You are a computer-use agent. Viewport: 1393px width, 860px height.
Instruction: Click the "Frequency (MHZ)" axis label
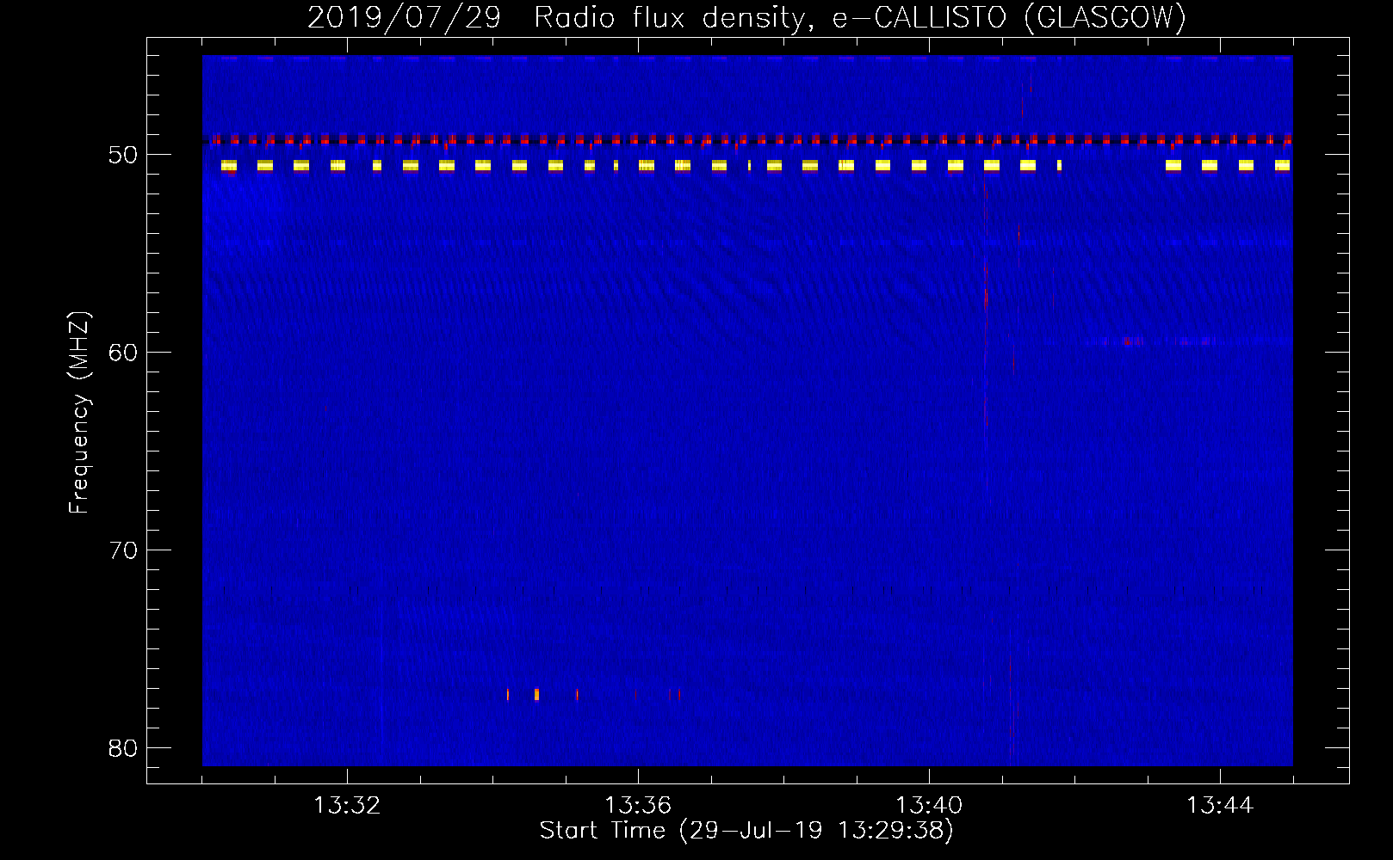[x=79, y=413]
